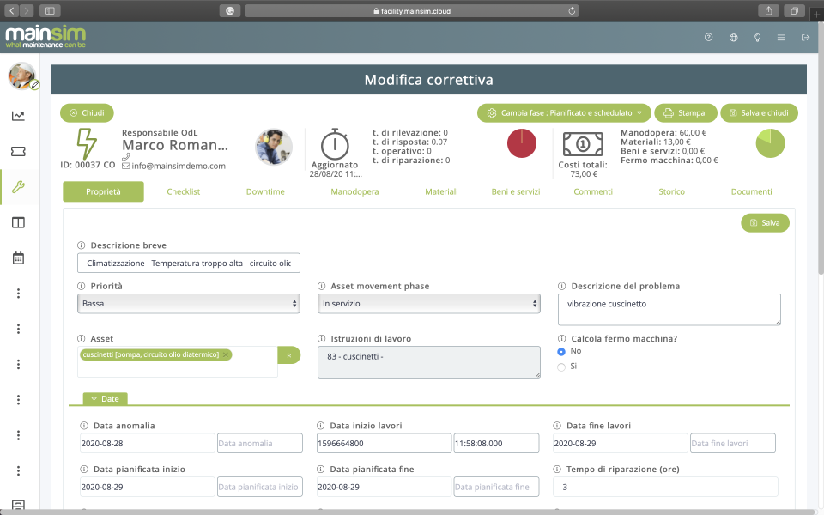This screenshot has width=824, height=515.
Task: Select 'Si' for Calcola fermo macchina
Action: pos(561,367)
